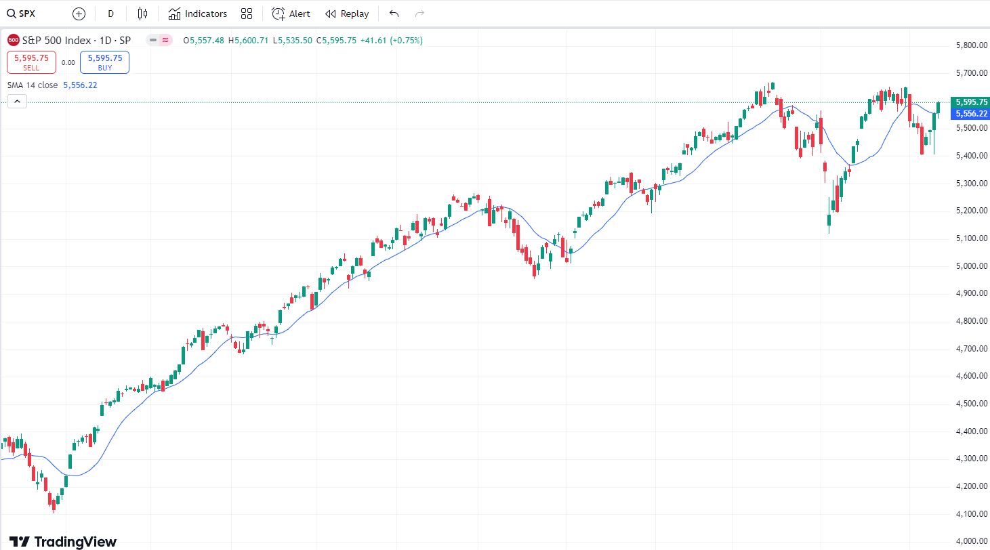
Task: Add a symbol with the plus icon
Action: [x=79, y=14]
